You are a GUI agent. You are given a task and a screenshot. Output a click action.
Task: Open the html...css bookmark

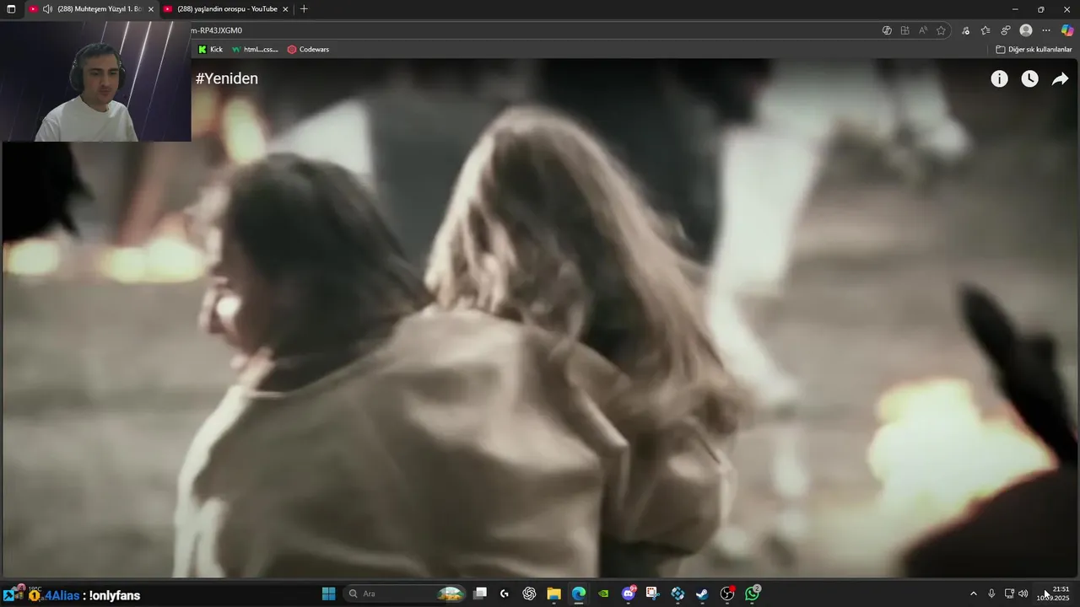(255, 50)
